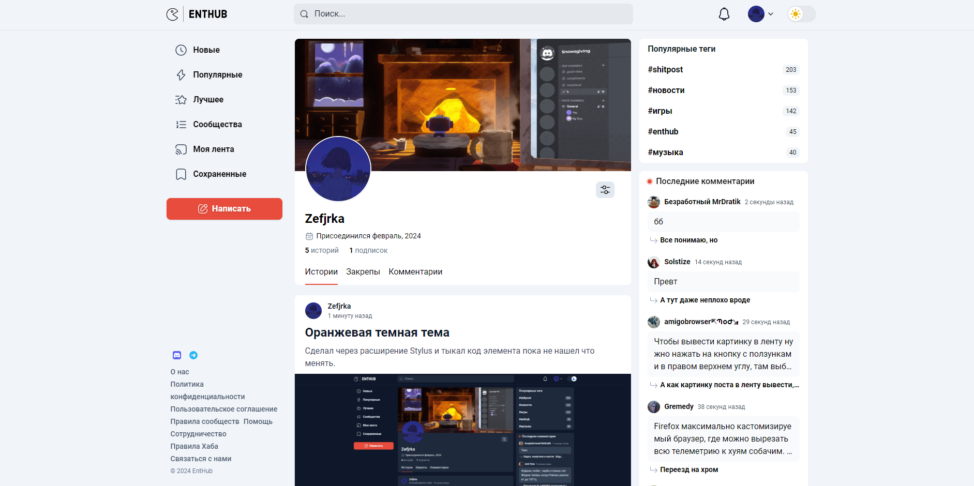This screenshot has height=486, width=974.
Task: Click commenter name Gremedy
Action: click(679, 407)
